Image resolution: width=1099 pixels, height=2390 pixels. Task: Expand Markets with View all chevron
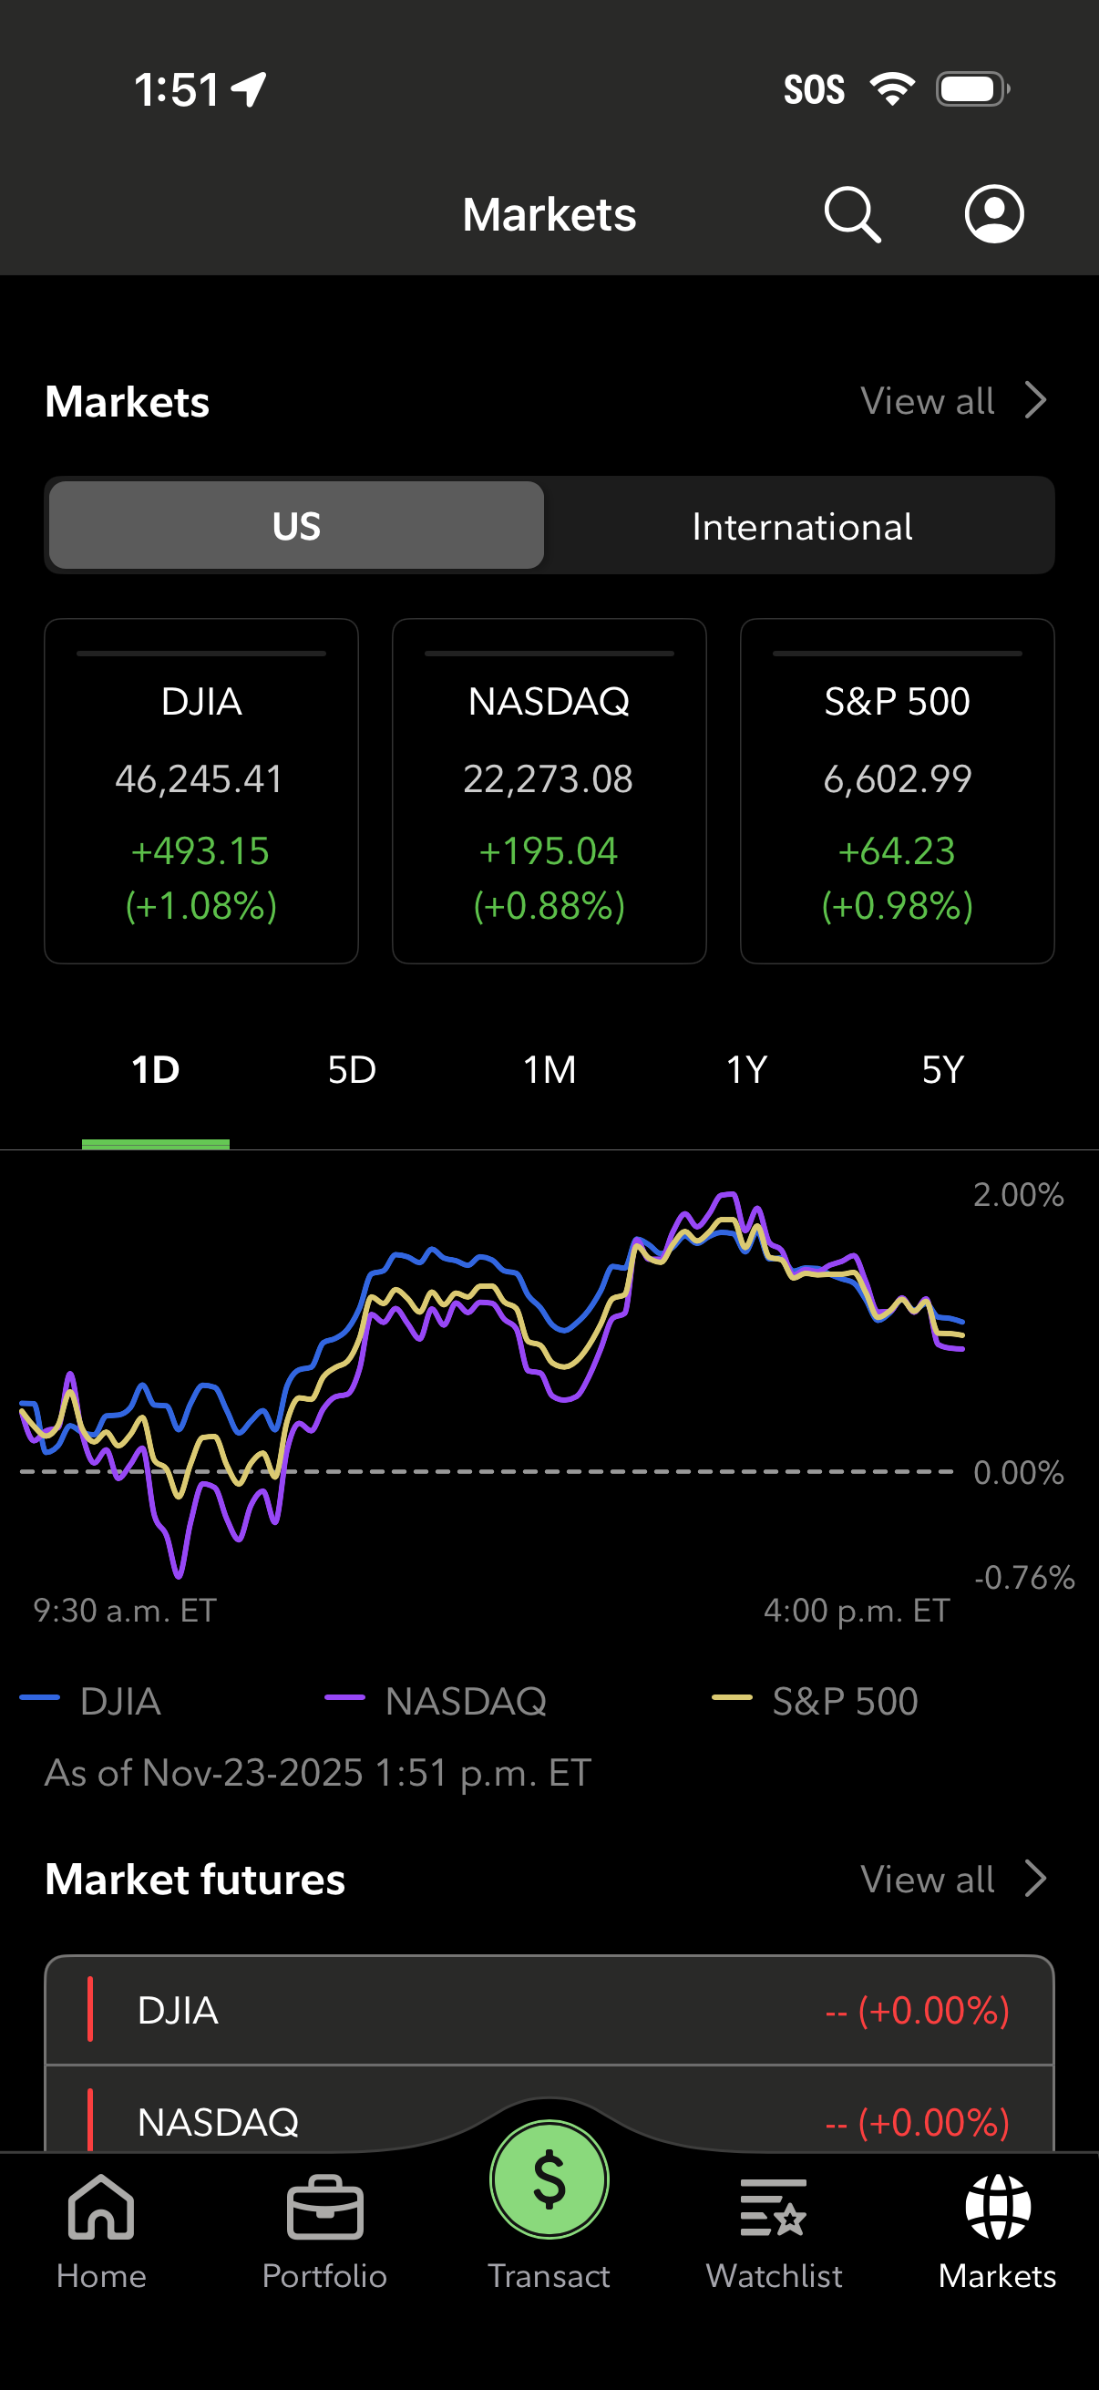[x=1035, y=401]
